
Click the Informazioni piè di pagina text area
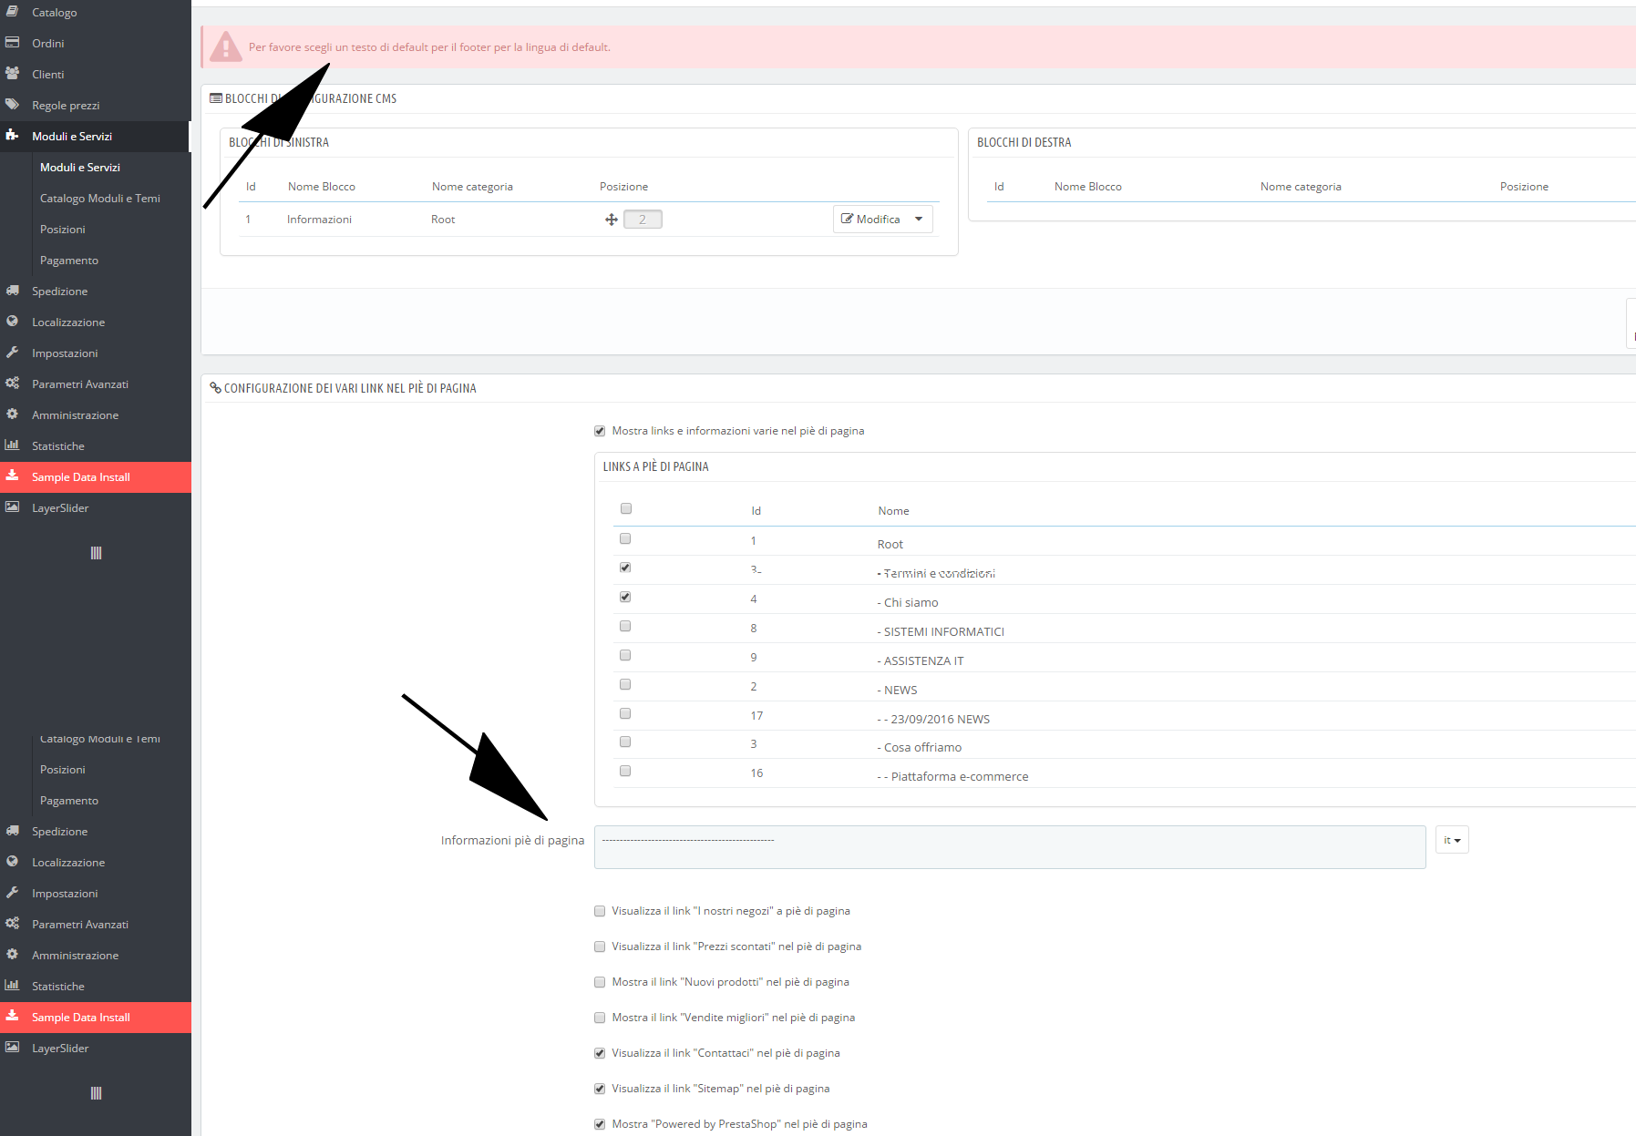[x=1010, y=847]
